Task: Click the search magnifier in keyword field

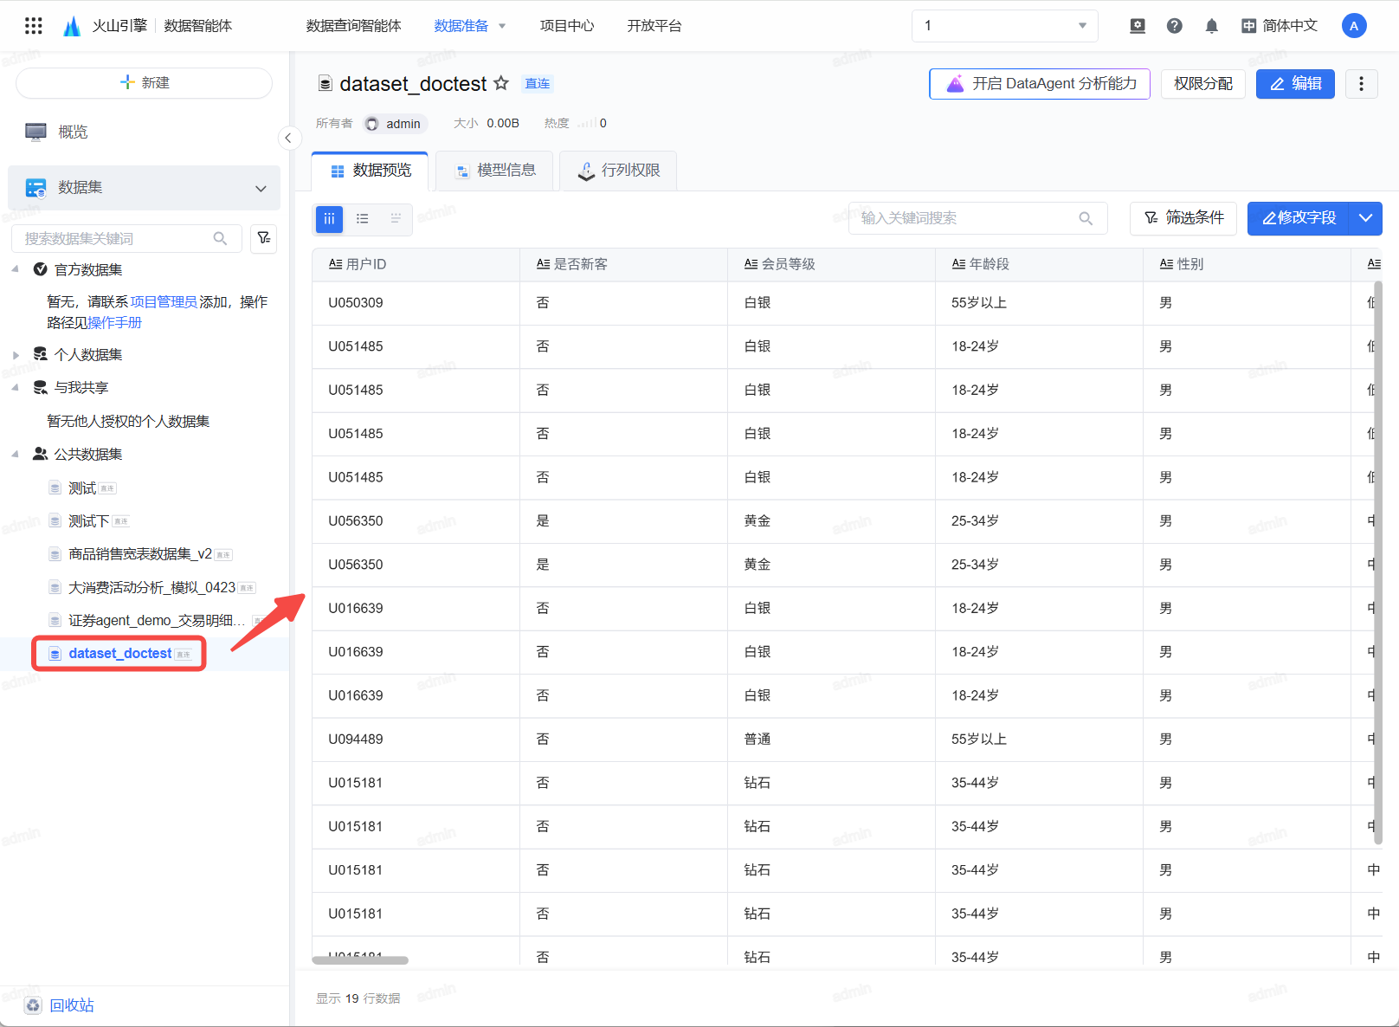Action: tap(1086, 218)
